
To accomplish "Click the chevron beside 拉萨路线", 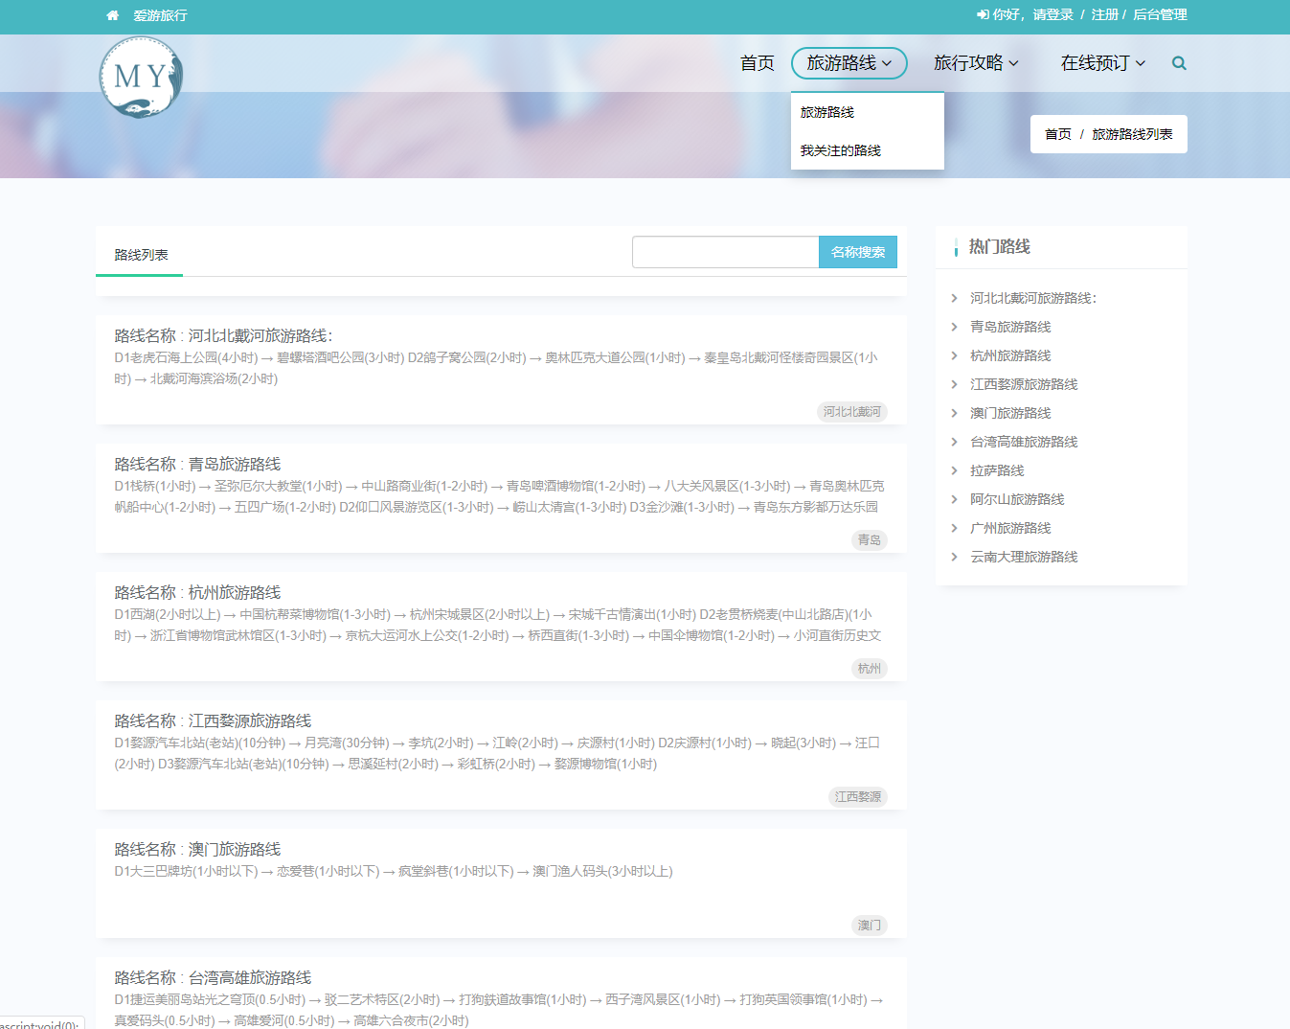I will 955,470.
